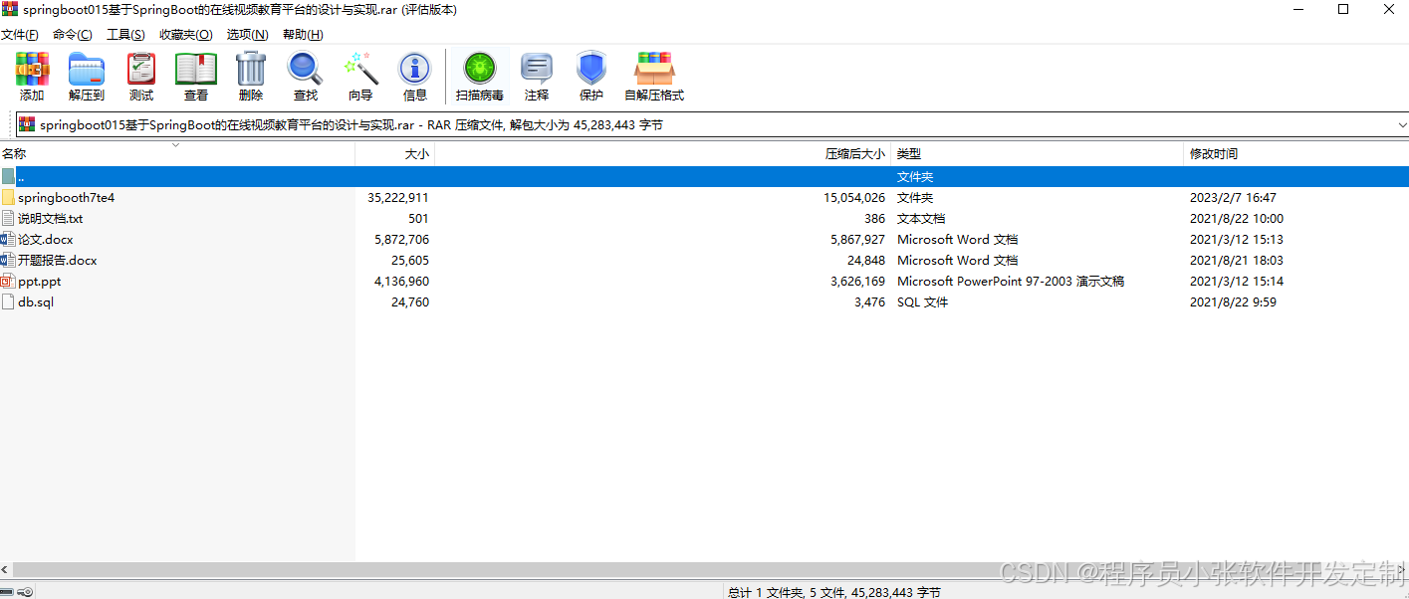Click the date 2021/3/12 15:14

click(x=1237, y=281)
